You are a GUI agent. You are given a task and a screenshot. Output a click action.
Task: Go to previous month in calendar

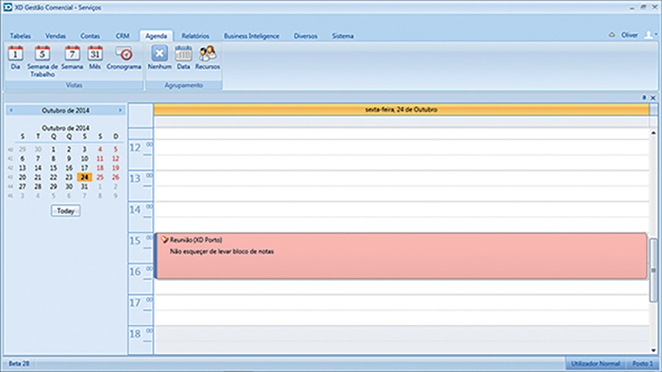coord(11,110)
